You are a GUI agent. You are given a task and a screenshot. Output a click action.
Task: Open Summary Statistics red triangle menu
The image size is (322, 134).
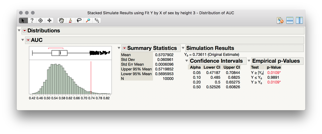(x=125, y=48)
